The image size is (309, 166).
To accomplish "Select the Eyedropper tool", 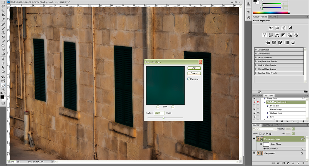I will point(3,19).
